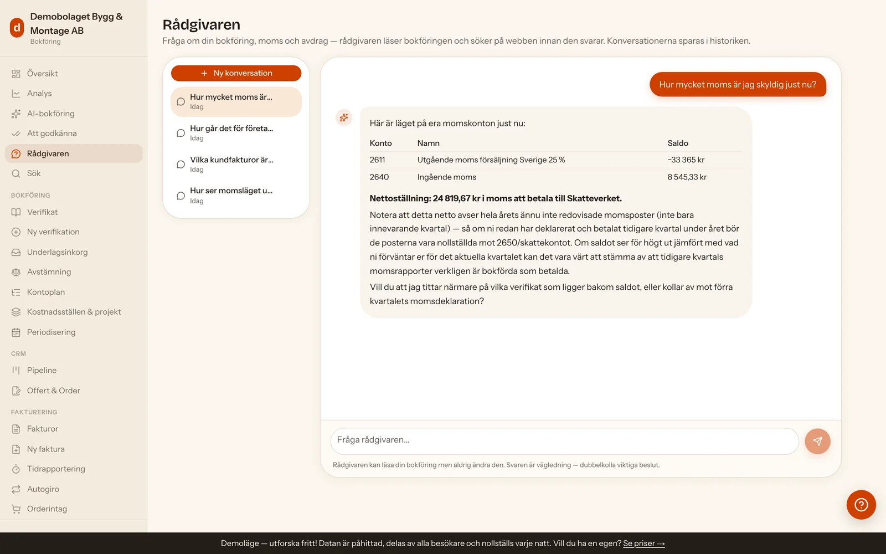Click the saldo value '8 545,33 kr'

point(687,177)
